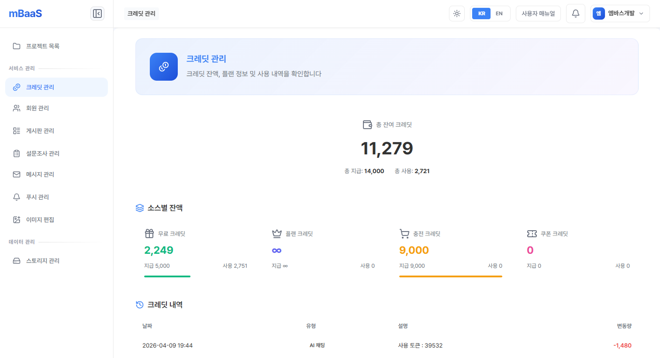
Task: Click the mBaaS logo
Action: point(25,13)
